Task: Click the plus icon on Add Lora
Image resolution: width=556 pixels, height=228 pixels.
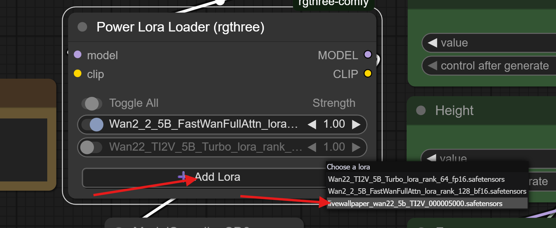Action: click(182, 176)
